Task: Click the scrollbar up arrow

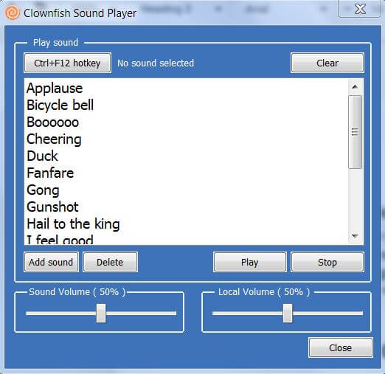Action: (x=355, y=86)
